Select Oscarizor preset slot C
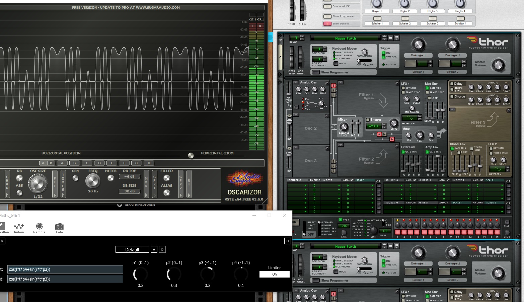This screenshot has width=524, height=302. (87, 163)
